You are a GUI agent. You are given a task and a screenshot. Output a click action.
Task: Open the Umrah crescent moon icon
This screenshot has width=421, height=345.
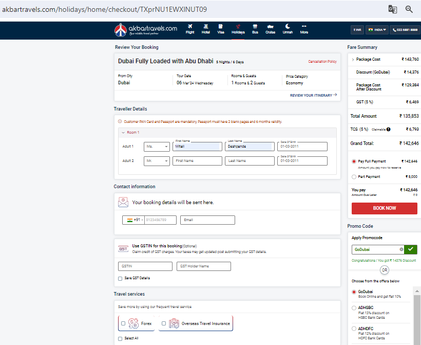click(x=288, y=26)
